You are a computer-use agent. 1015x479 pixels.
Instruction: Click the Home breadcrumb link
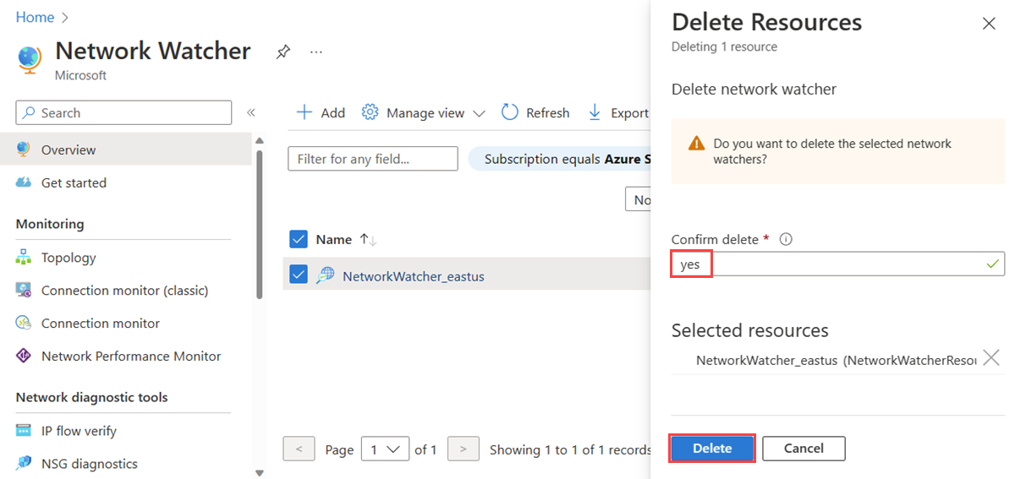35,17
